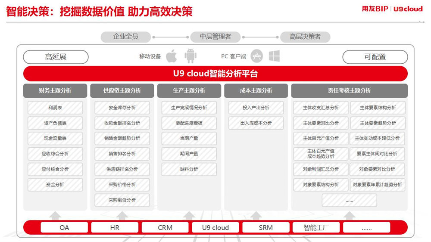Click the 利润表 item
Image resolution: width=431 pixels, height=242 pixels.
[x=55, y=108]
